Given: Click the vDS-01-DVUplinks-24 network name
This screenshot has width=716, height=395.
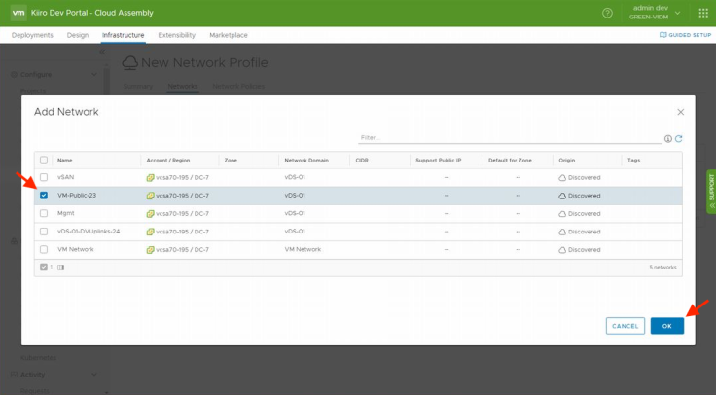Looking at the screenshot, I should point(89,231).
